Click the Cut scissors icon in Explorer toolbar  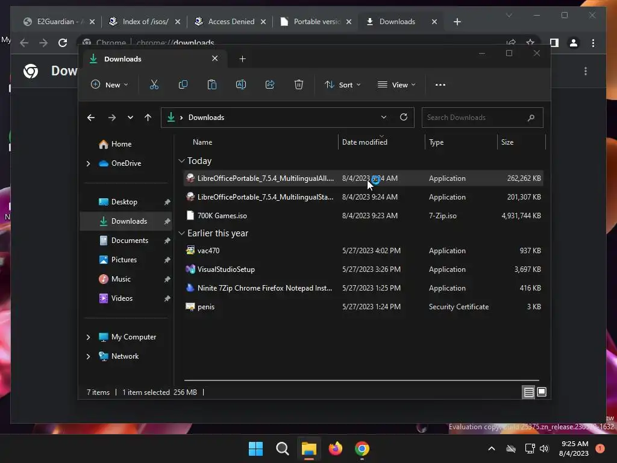pos(154,84)
